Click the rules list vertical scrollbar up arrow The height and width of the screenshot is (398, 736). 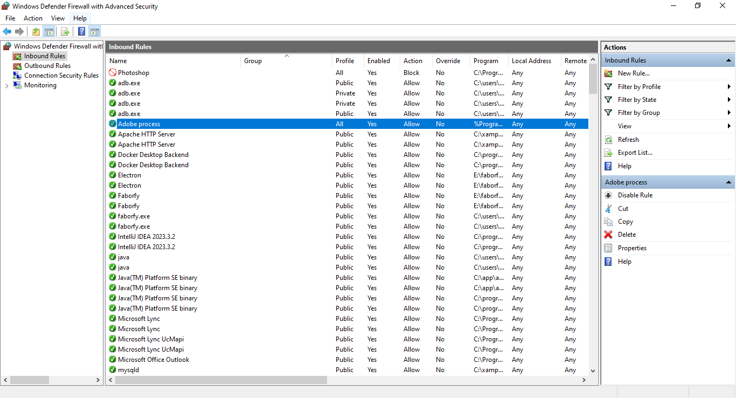[x=593, y=60]
